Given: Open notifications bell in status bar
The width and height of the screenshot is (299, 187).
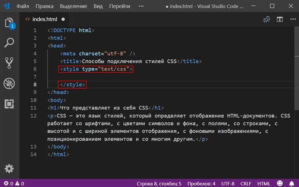Looking at the screenshot, I should point(291,183).
